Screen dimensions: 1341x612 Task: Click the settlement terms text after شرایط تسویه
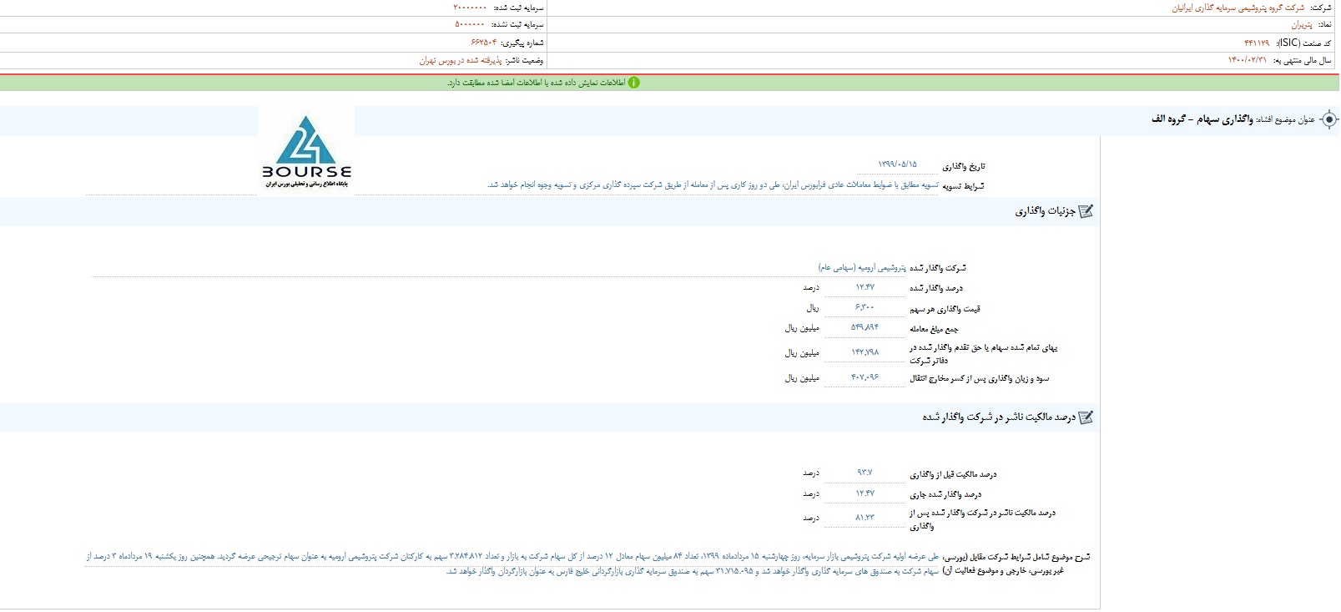click(713, 185)
